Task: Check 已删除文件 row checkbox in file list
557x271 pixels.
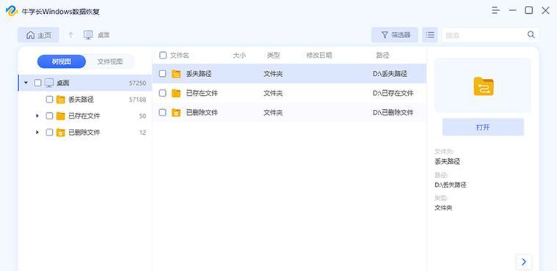Action: pyautogui.click(x=162, y=113)
